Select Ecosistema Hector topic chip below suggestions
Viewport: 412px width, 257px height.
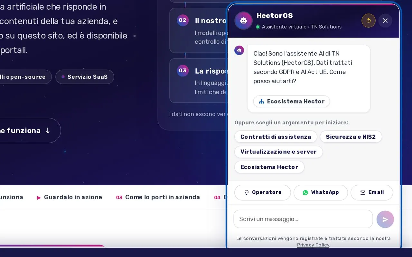(x=269, y=167)
